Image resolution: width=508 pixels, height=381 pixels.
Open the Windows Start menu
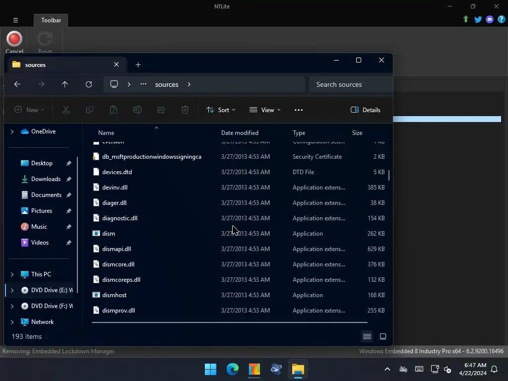[210, 369]
